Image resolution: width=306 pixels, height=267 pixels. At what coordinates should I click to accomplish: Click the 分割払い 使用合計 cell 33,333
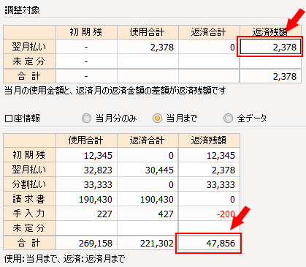[86, 184]
